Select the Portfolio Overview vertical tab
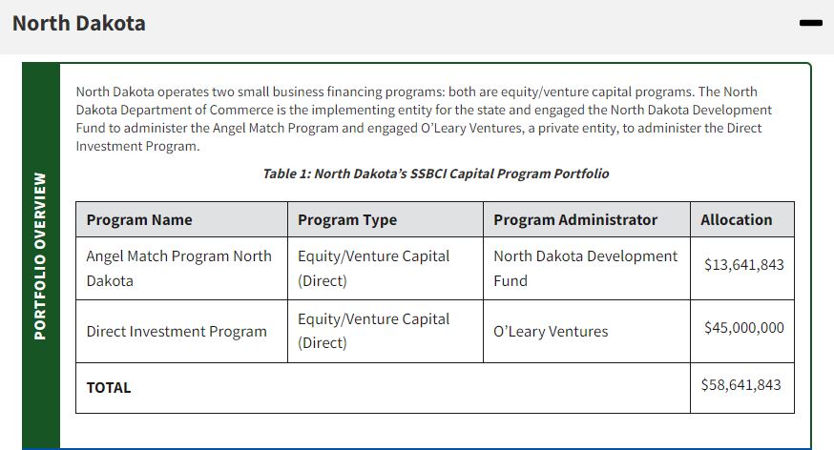Screen dimensions: 834x450 coord(40,256)
